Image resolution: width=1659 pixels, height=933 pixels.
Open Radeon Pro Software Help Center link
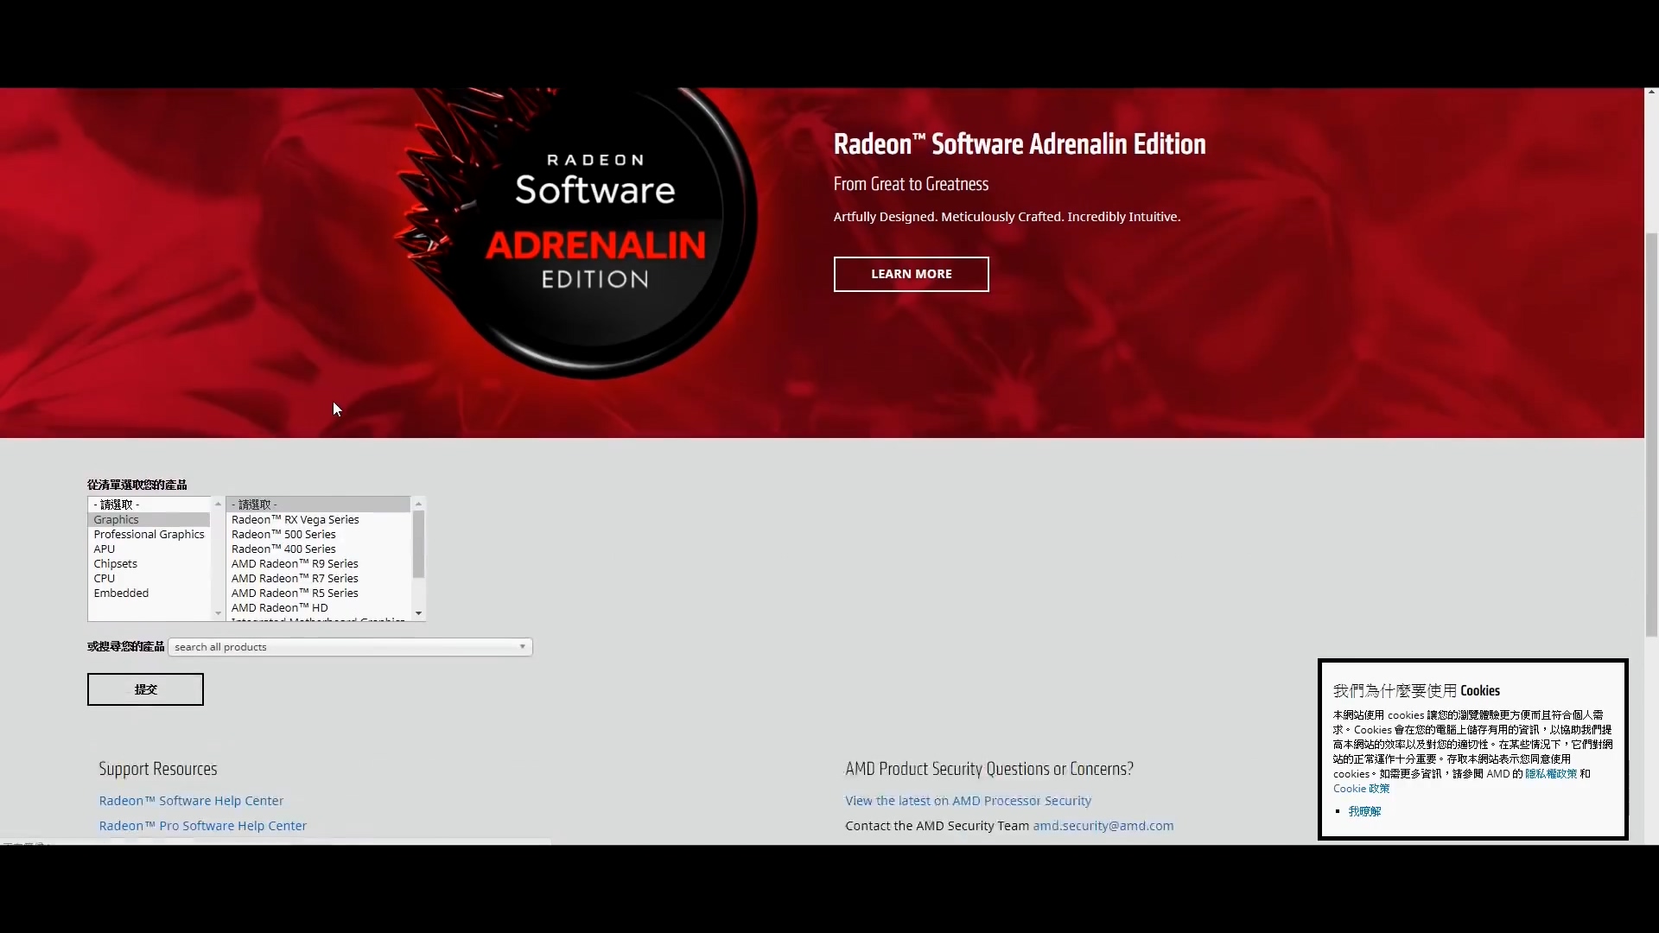pos(202,826)
